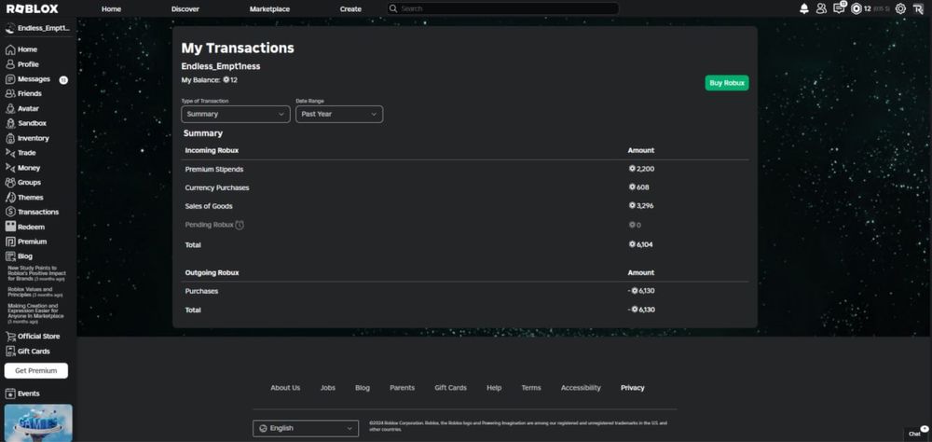Open the Date Range dropdown
The height and width of the screenshot is (442, 932).
[339, 114]
